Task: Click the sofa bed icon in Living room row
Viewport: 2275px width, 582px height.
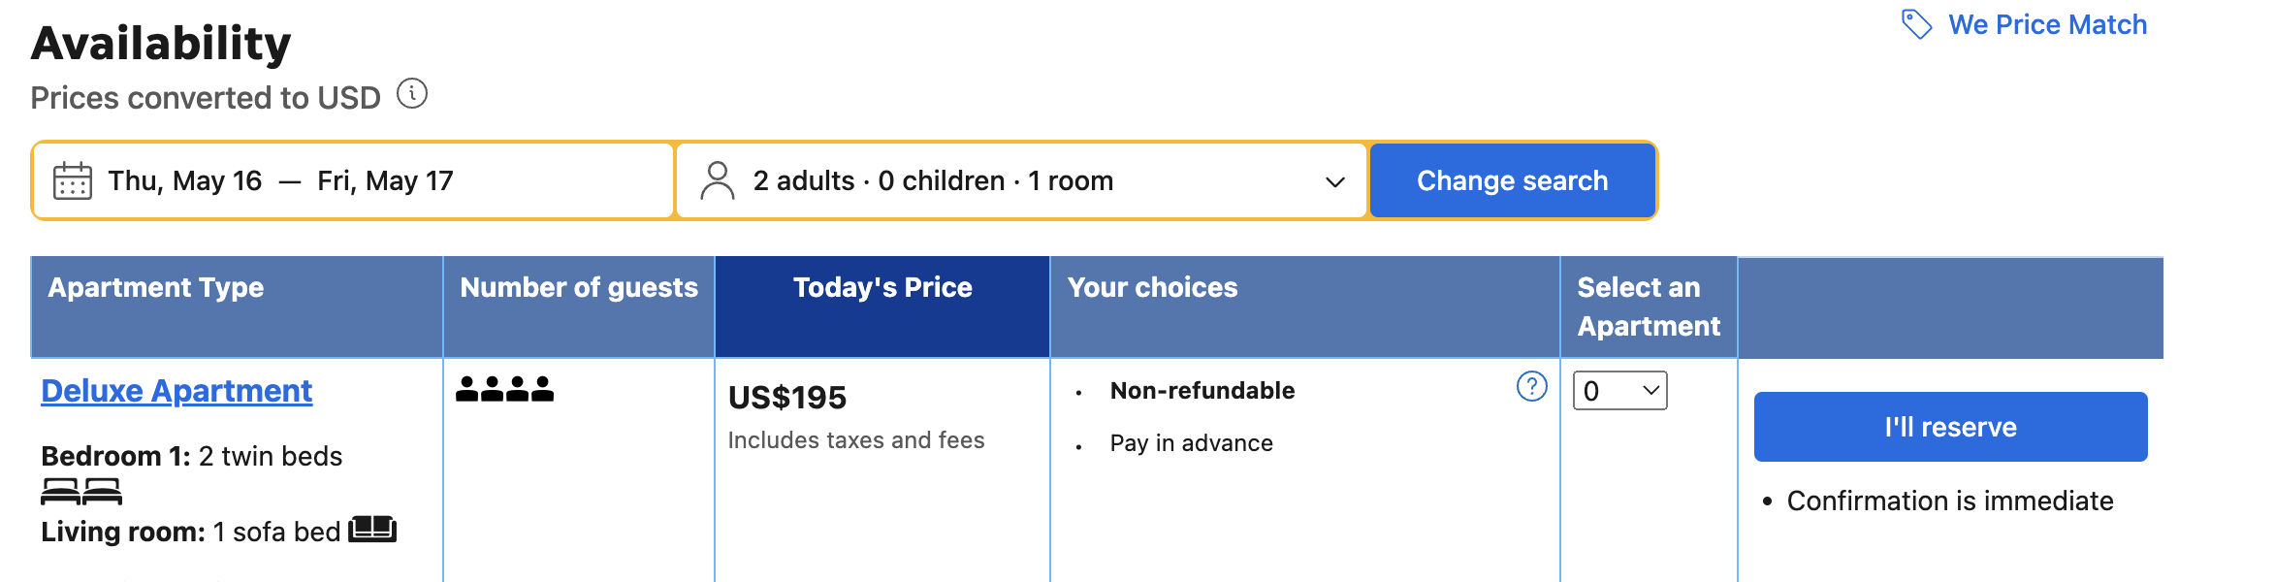Action: (x=373, y=531)
